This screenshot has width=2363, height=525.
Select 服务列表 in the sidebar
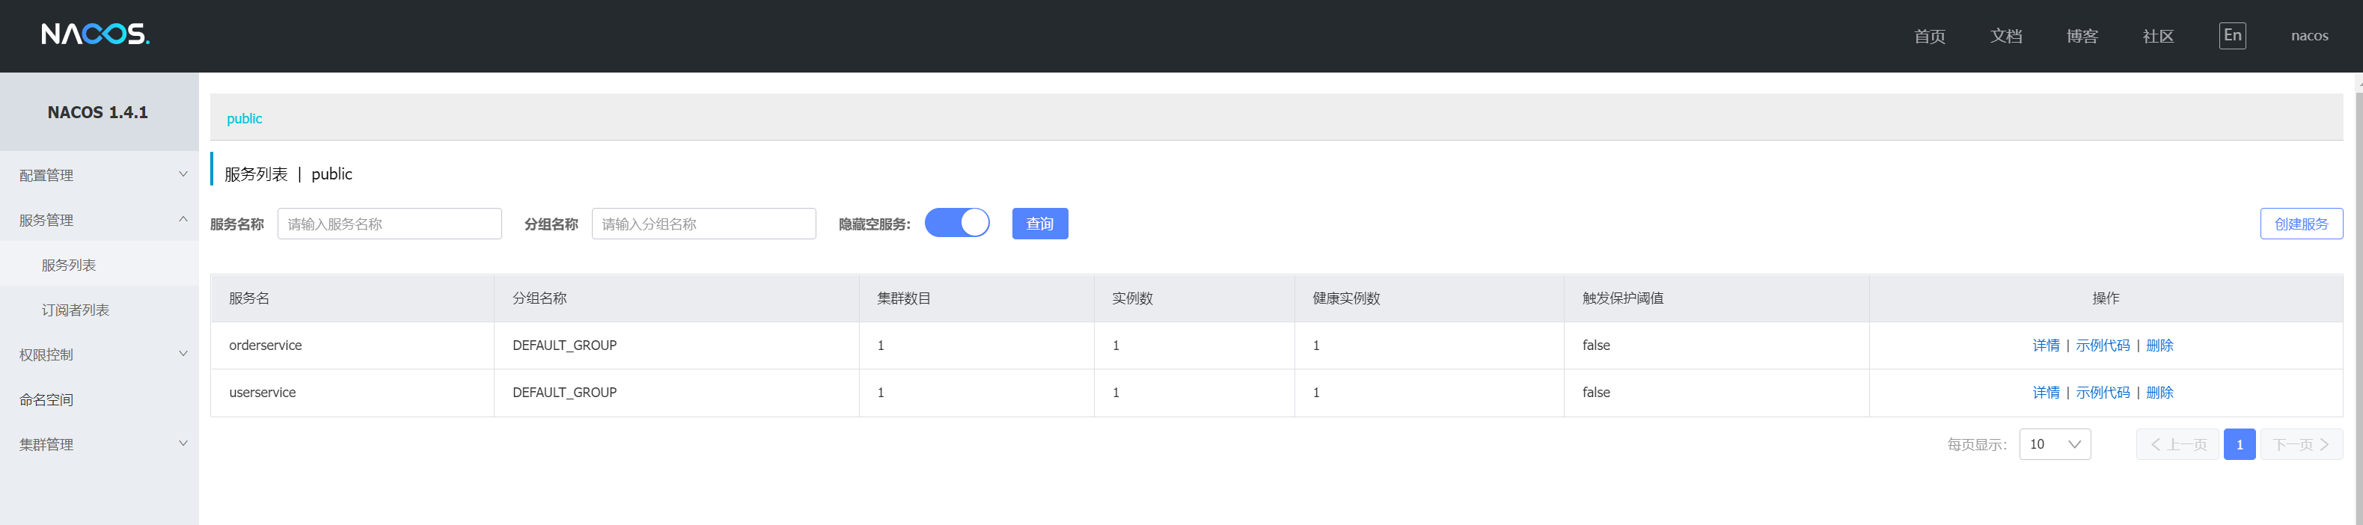click(x=69, y=265)
